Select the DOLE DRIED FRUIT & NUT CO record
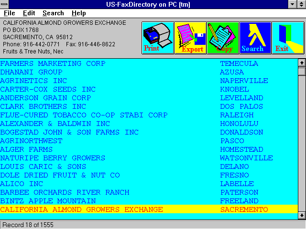Viewport: 306px width, 229px height. point(149,175)
